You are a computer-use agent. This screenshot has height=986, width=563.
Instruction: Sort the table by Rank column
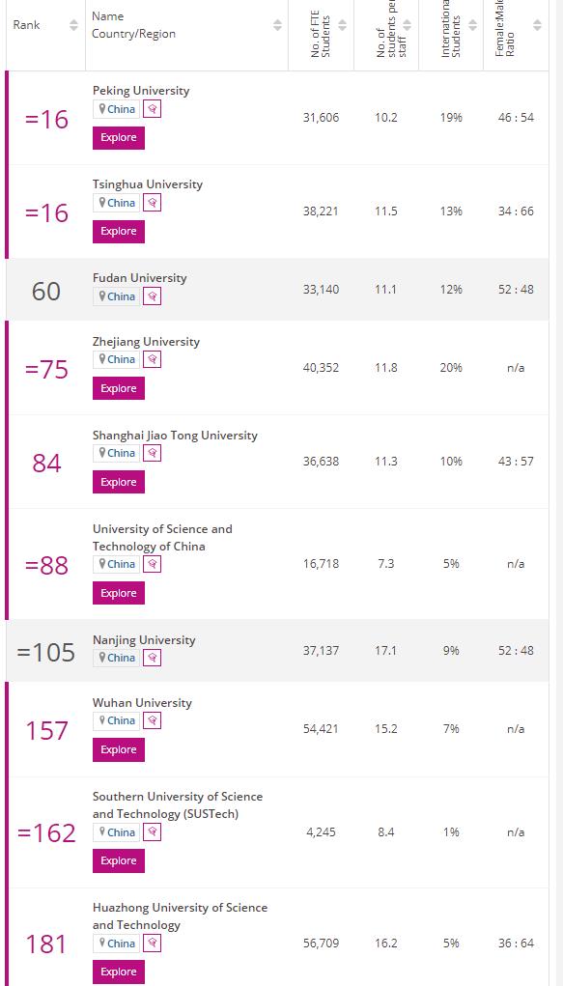click(73, 25)
